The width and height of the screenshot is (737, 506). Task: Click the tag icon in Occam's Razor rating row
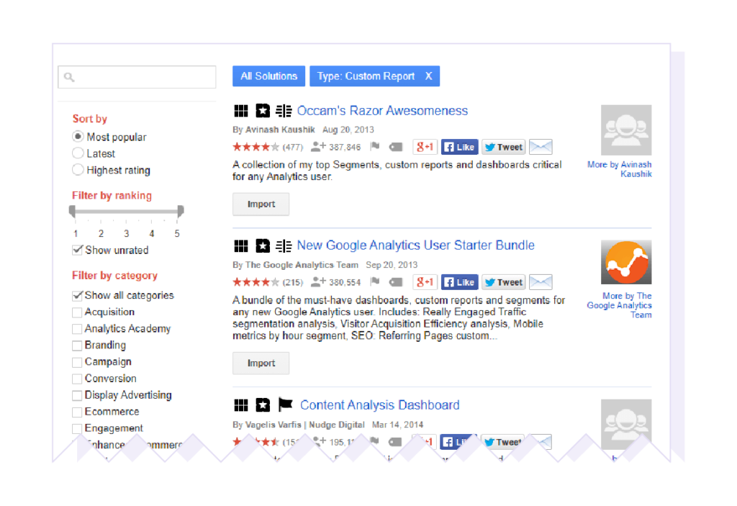pos(396,147)
